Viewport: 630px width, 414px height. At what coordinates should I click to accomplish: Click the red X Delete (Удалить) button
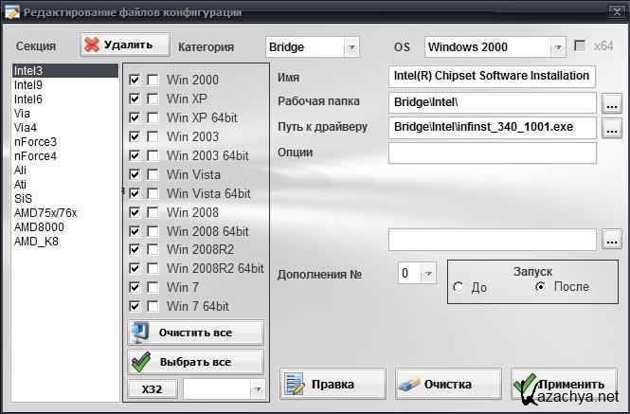(124, 45)
